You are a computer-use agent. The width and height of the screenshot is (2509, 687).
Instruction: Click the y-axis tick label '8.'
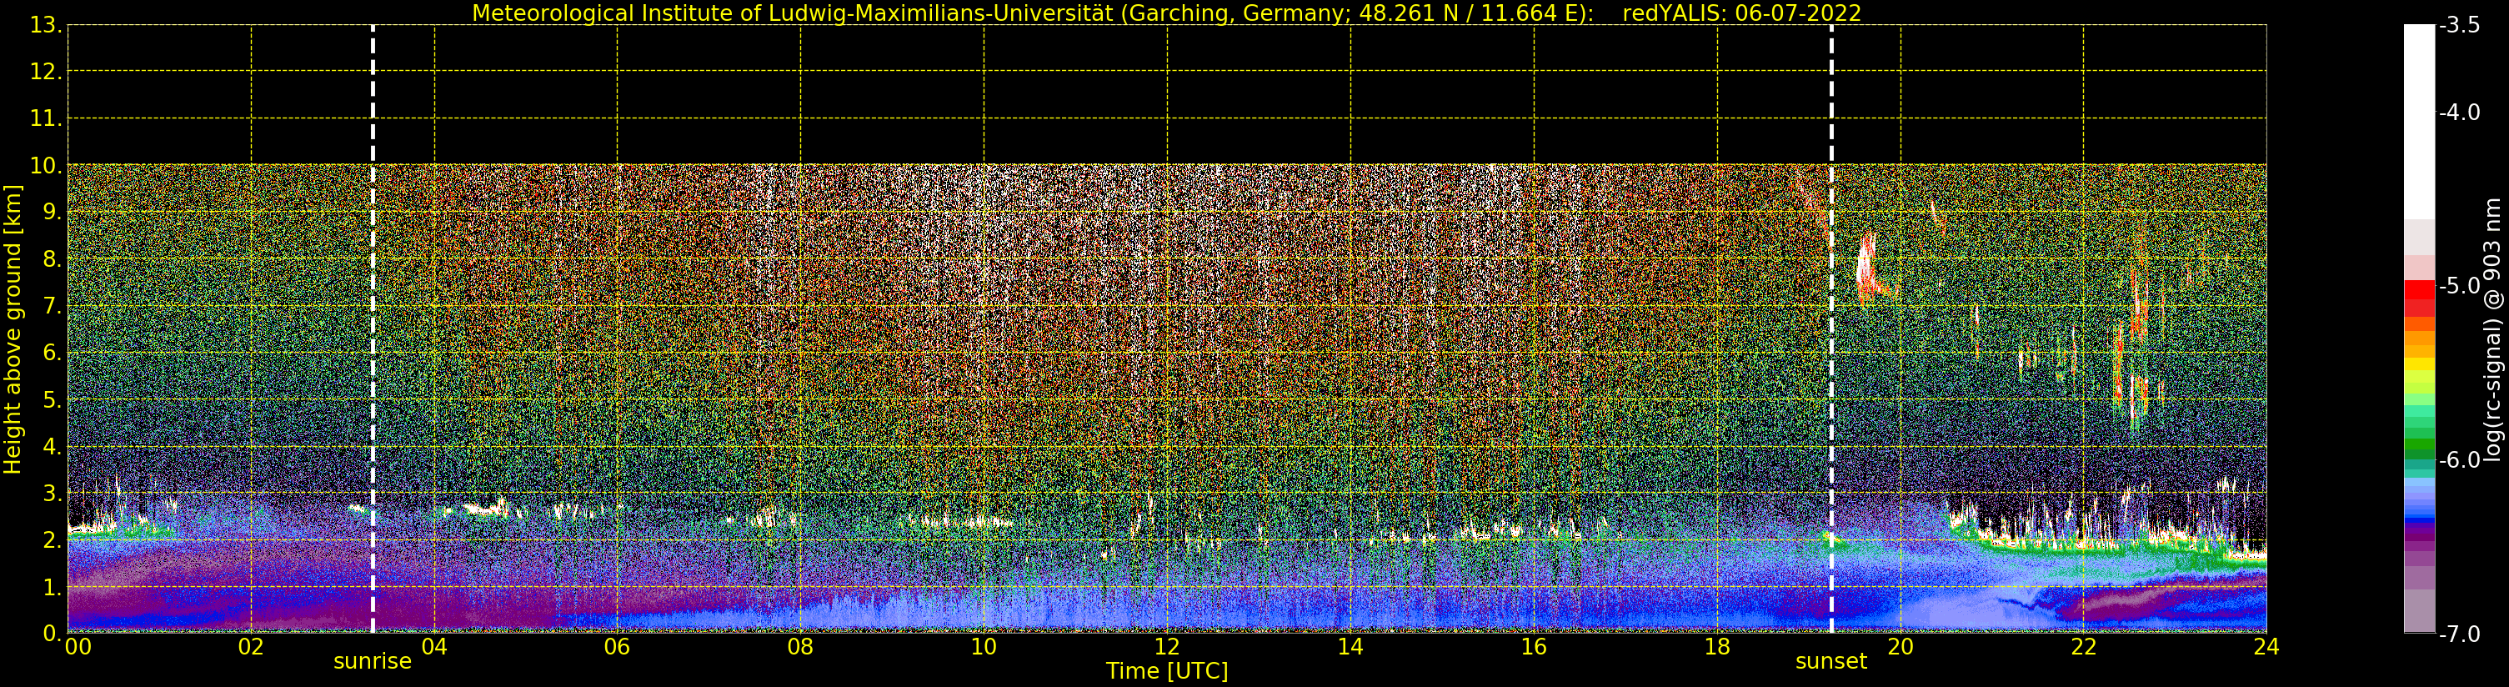click(53, 259)
